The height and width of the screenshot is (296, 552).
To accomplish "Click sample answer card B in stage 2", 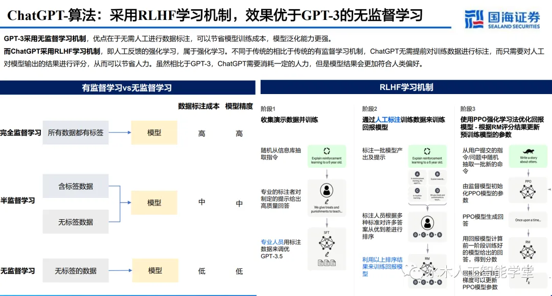I will point(437,177).
